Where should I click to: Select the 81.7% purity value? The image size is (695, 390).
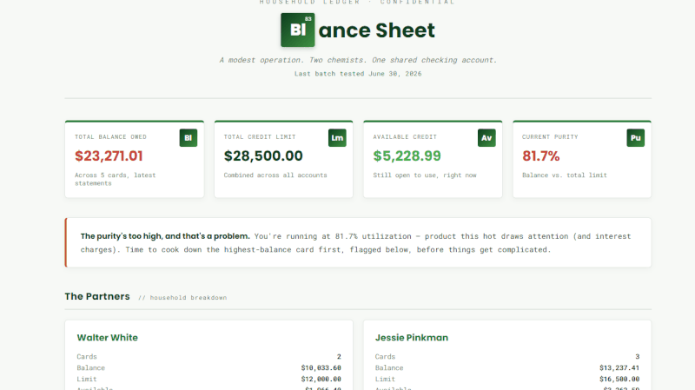(540, 156)
